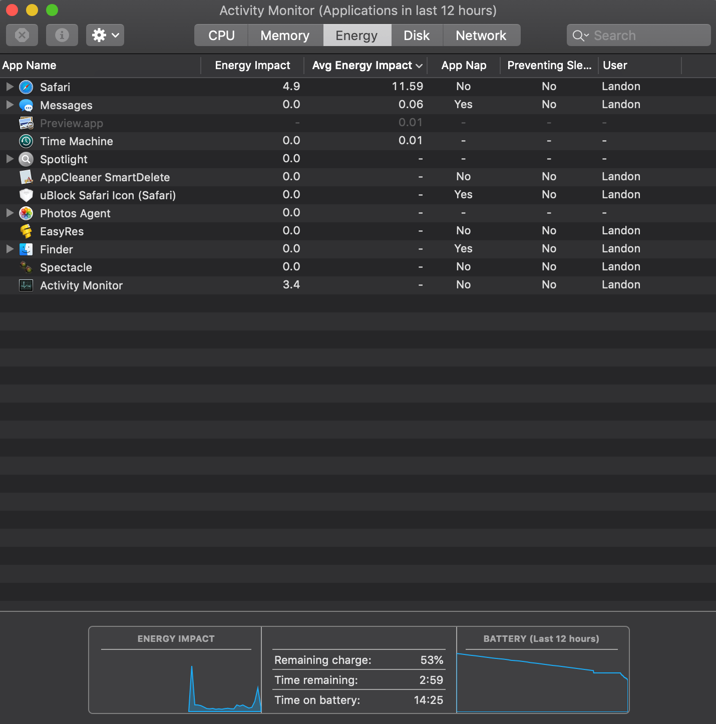Viewport: 716px width, 724px height.
Task: Click the Time Machine clock icon
Action: pos(26,141)
